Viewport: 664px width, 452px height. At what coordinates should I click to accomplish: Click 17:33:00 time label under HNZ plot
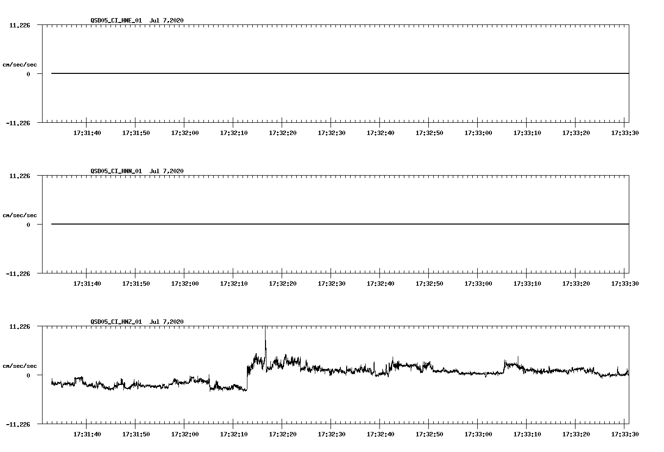click(478, 434)
